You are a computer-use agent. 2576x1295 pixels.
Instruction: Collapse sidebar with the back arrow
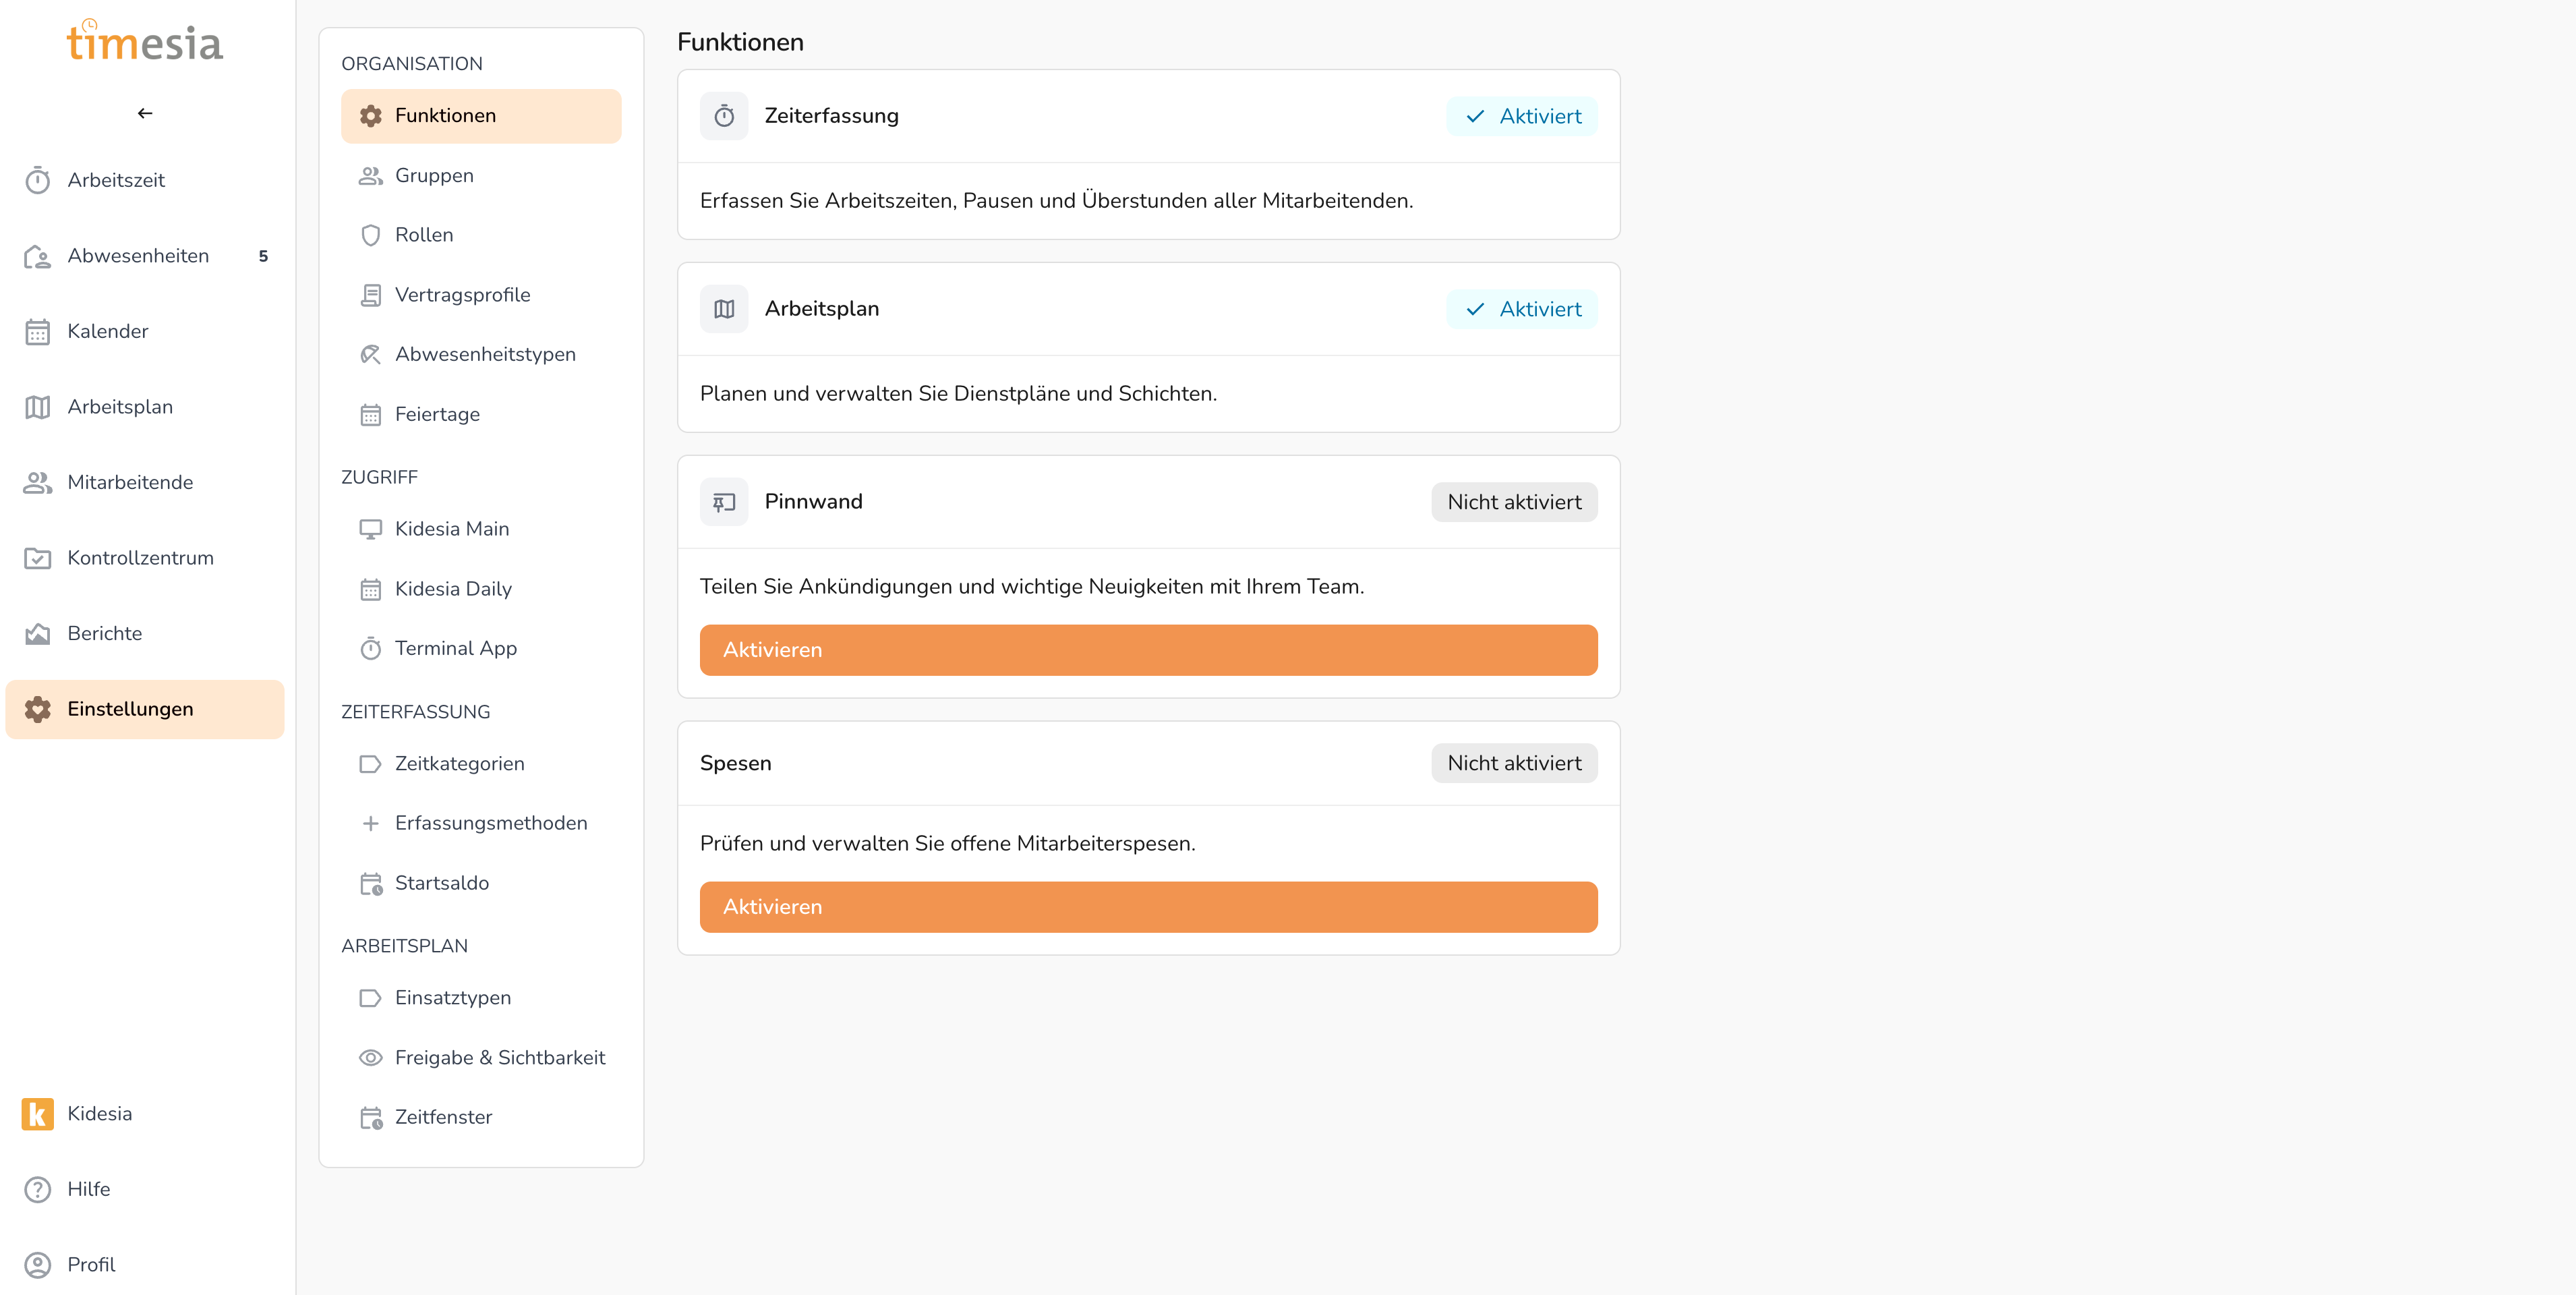tap(145, 113)
